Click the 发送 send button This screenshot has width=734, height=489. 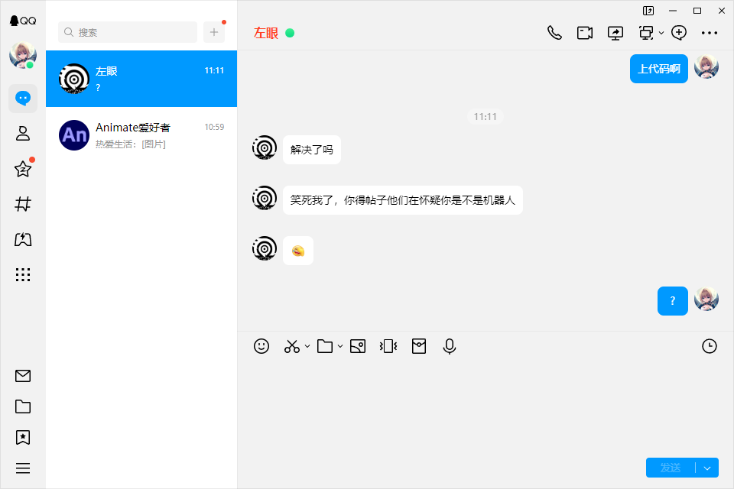671,468
